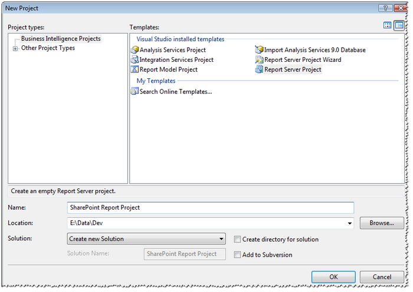Open the Location path dropdown arrow
This screenshot has width=413, height=292.
pyautogui.click(x=350, y=224)
